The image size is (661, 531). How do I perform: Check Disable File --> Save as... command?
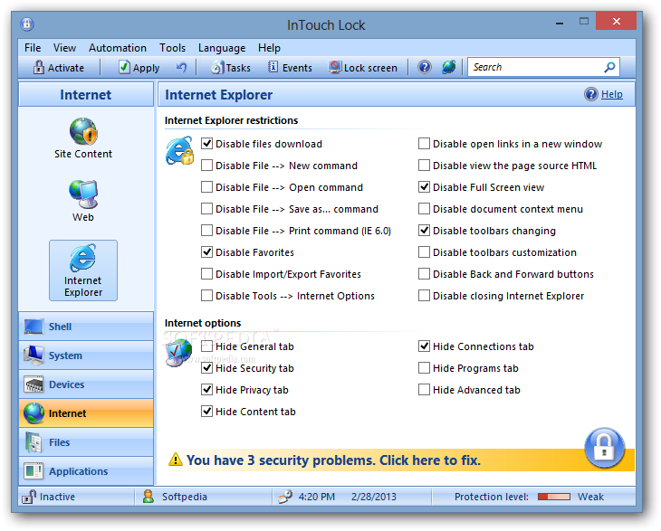pos(206,209)
